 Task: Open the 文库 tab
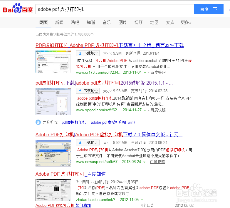(x=170, y=22)
